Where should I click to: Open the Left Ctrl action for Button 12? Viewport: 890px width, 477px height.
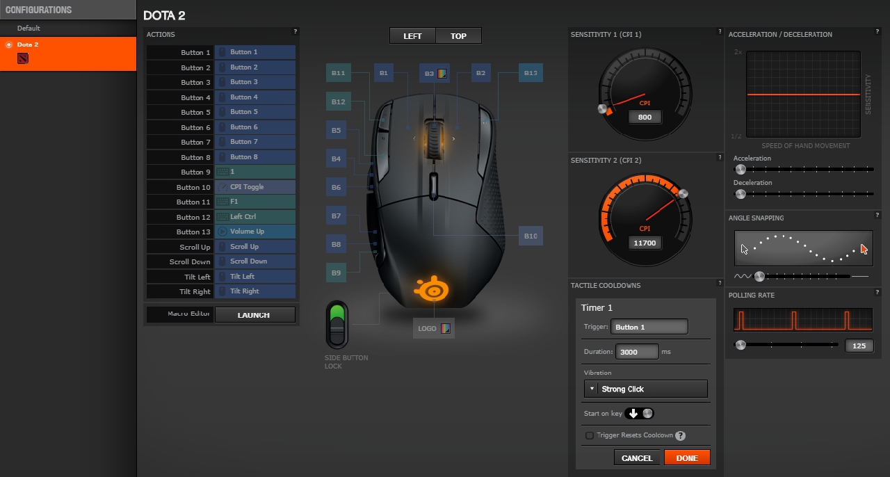click(255, 217)
